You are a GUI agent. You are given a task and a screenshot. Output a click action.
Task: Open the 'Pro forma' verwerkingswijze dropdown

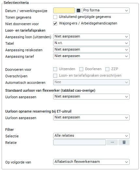coord(106,10)
